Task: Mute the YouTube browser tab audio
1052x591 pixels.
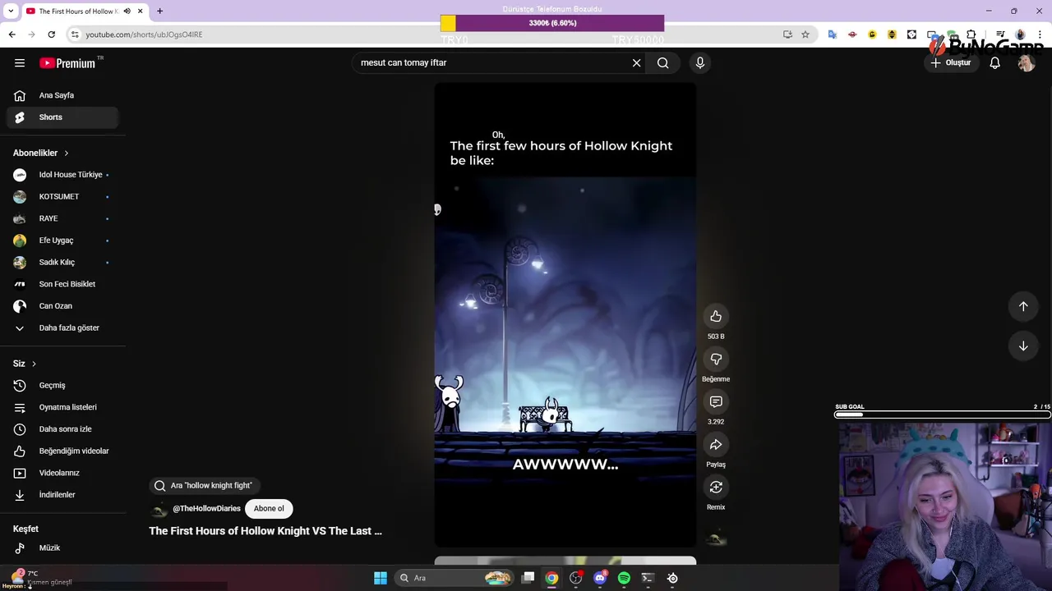Action: pyautogui.click(x=127, y=11)
